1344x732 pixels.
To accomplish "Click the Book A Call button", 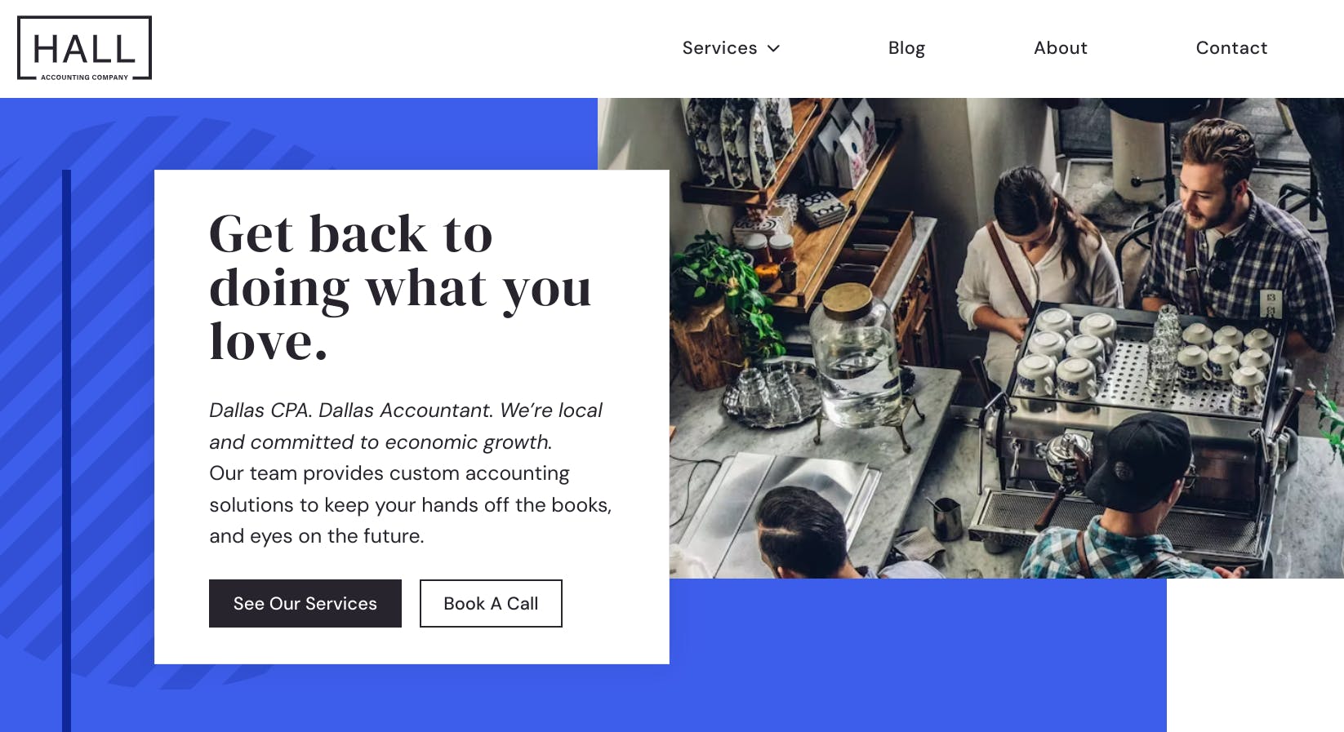I will point(491,603).
